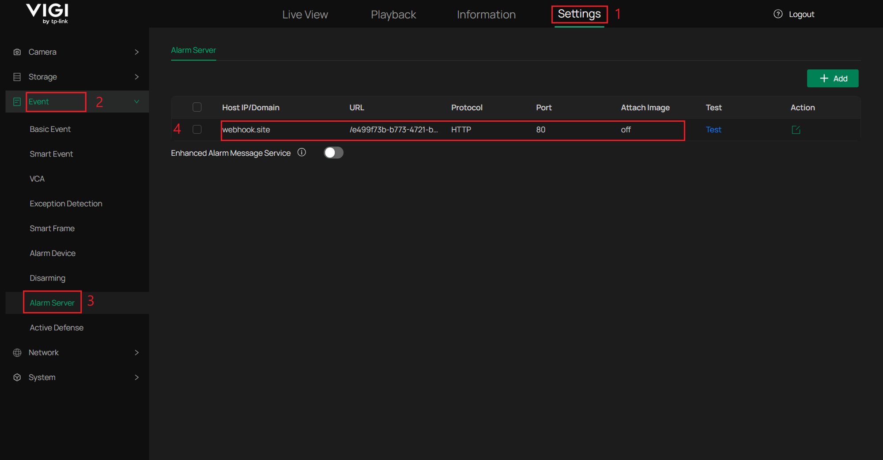This screenshot has height=460, width=883.
Task: Click the System icon in sidebar
Action: point(17,378)
